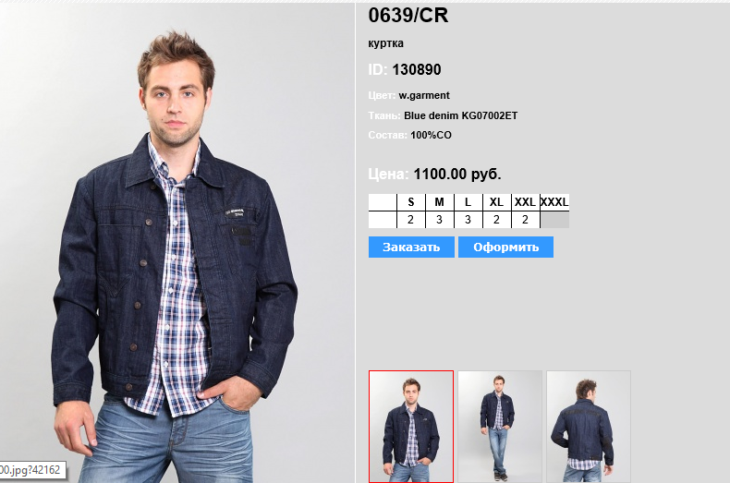This screenshot has height=483, width=730.
Task: Choose the XL size quantity cell
Action: point(497,220)
